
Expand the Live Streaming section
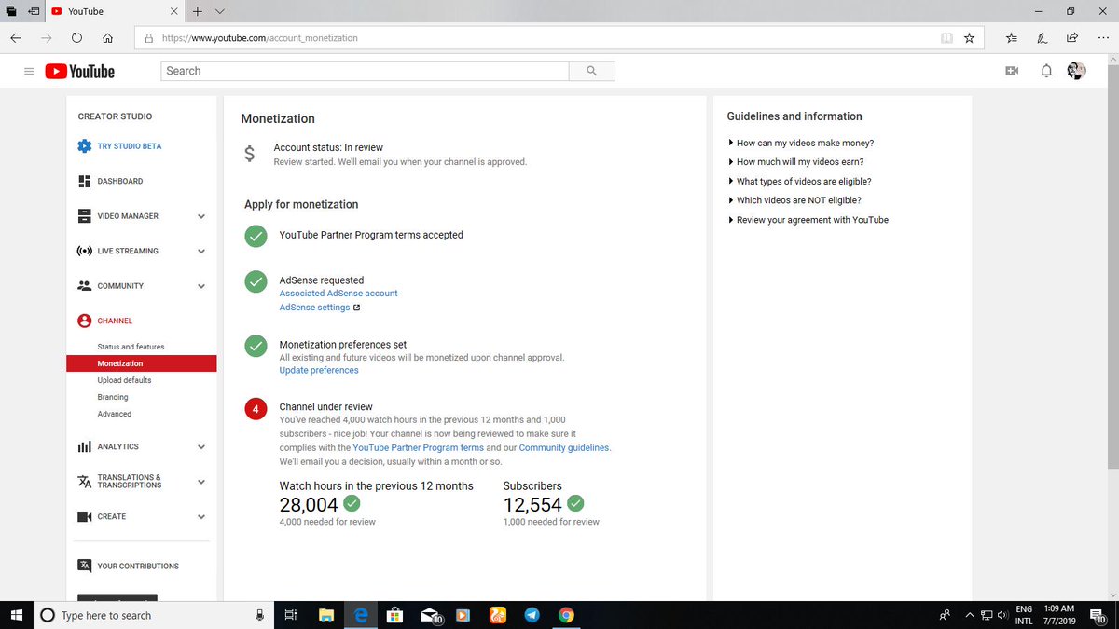[x=201, y=251]
